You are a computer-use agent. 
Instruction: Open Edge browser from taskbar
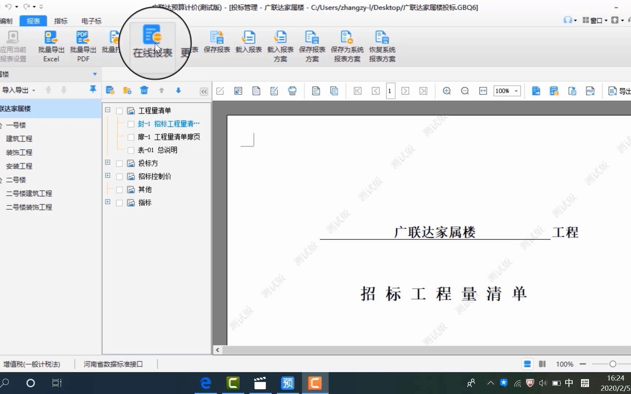pos(206,383)
